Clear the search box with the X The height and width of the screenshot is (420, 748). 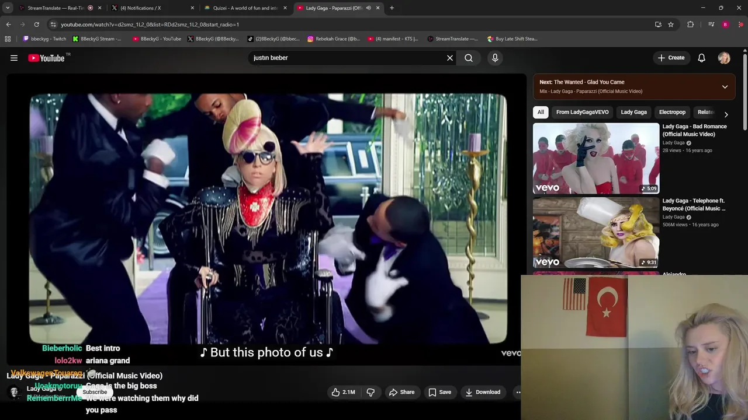pyautogui.click(x=450, y=58)
